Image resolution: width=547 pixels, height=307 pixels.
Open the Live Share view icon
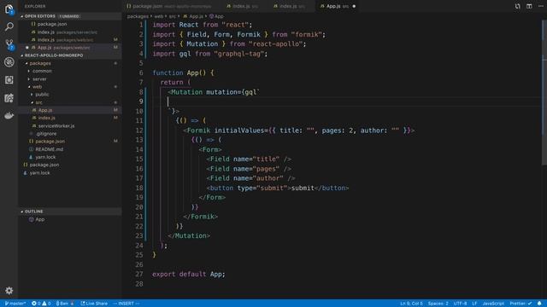pyautogui.click(x=9, y=98)
